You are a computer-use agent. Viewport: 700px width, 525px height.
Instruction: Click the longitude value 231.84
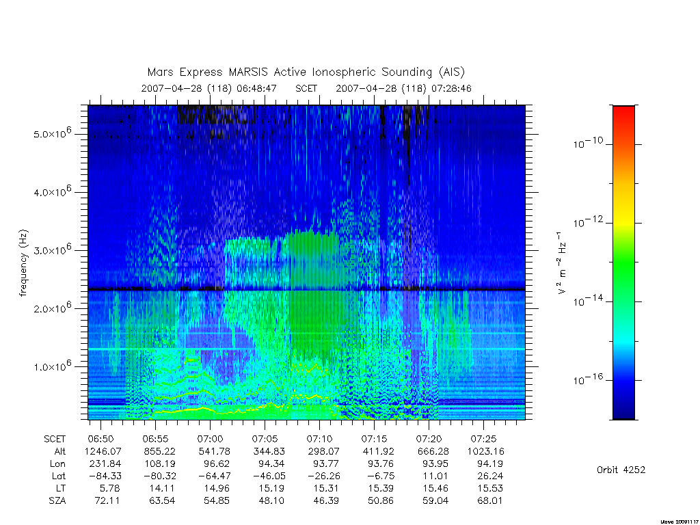pyautogui.click(x=105, y=463)
